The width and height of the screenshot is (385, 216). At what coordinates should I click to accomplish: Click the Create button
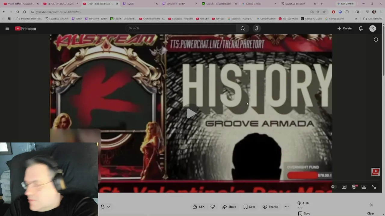coord(344,28)
